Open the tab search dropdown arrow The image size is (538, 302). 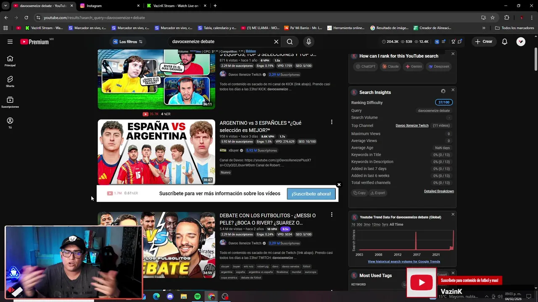click(x=5, y=6)
